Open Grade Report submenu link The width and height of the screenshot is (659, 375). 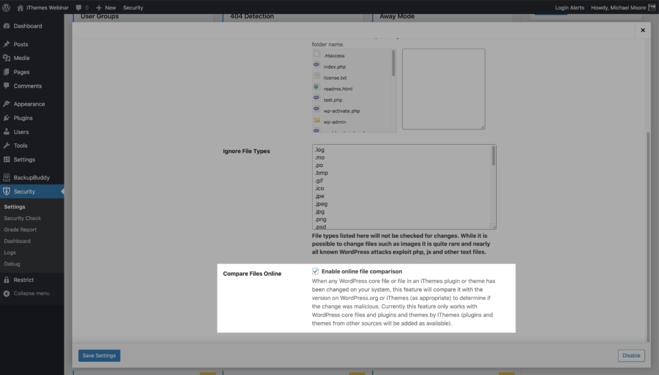20,230
